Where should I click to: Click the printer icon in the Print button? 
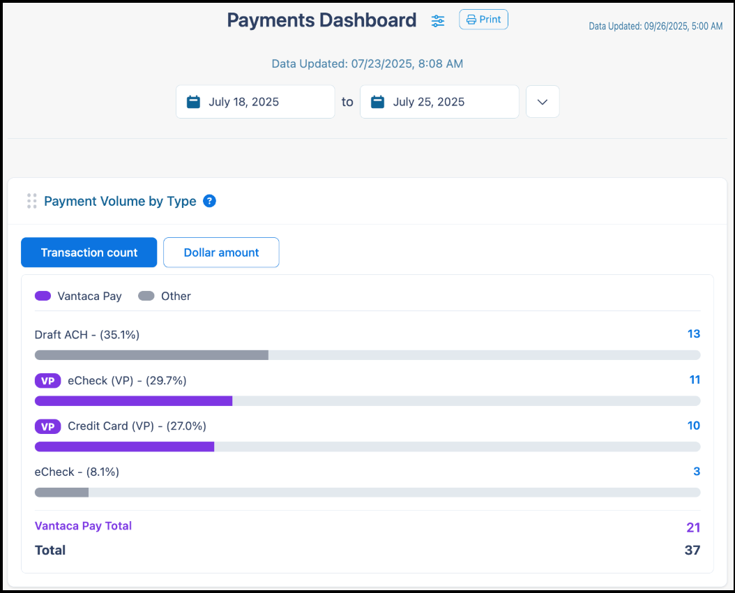[x=472, y=19]
